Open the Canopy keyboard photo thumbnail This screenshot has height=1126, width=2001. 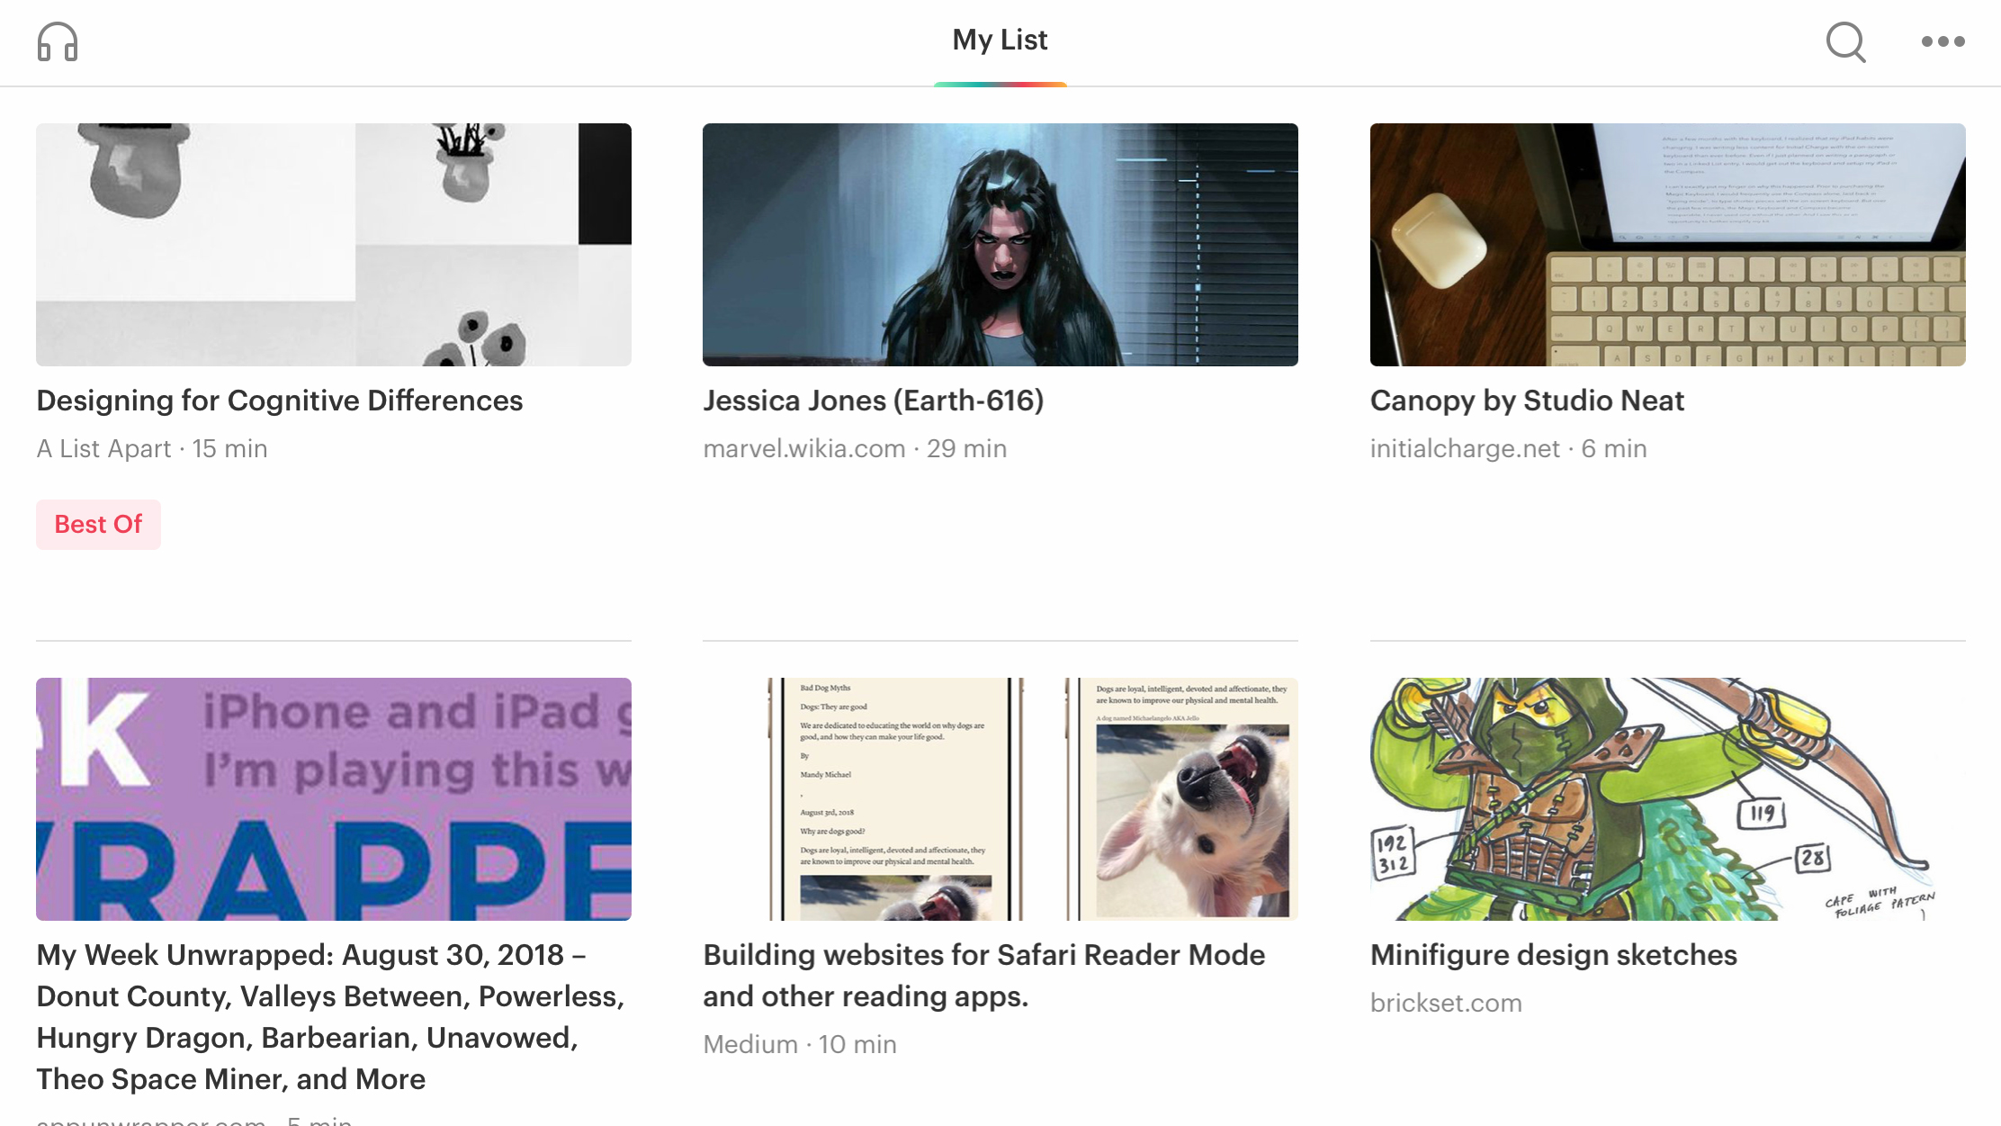(1667, 245)
